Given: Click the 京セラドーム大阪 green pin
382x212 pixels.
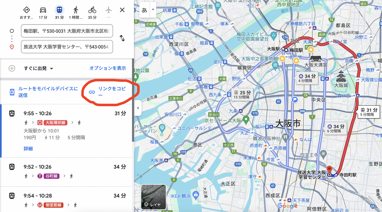Looking at the screenshot, I should (x=245, y=120).
